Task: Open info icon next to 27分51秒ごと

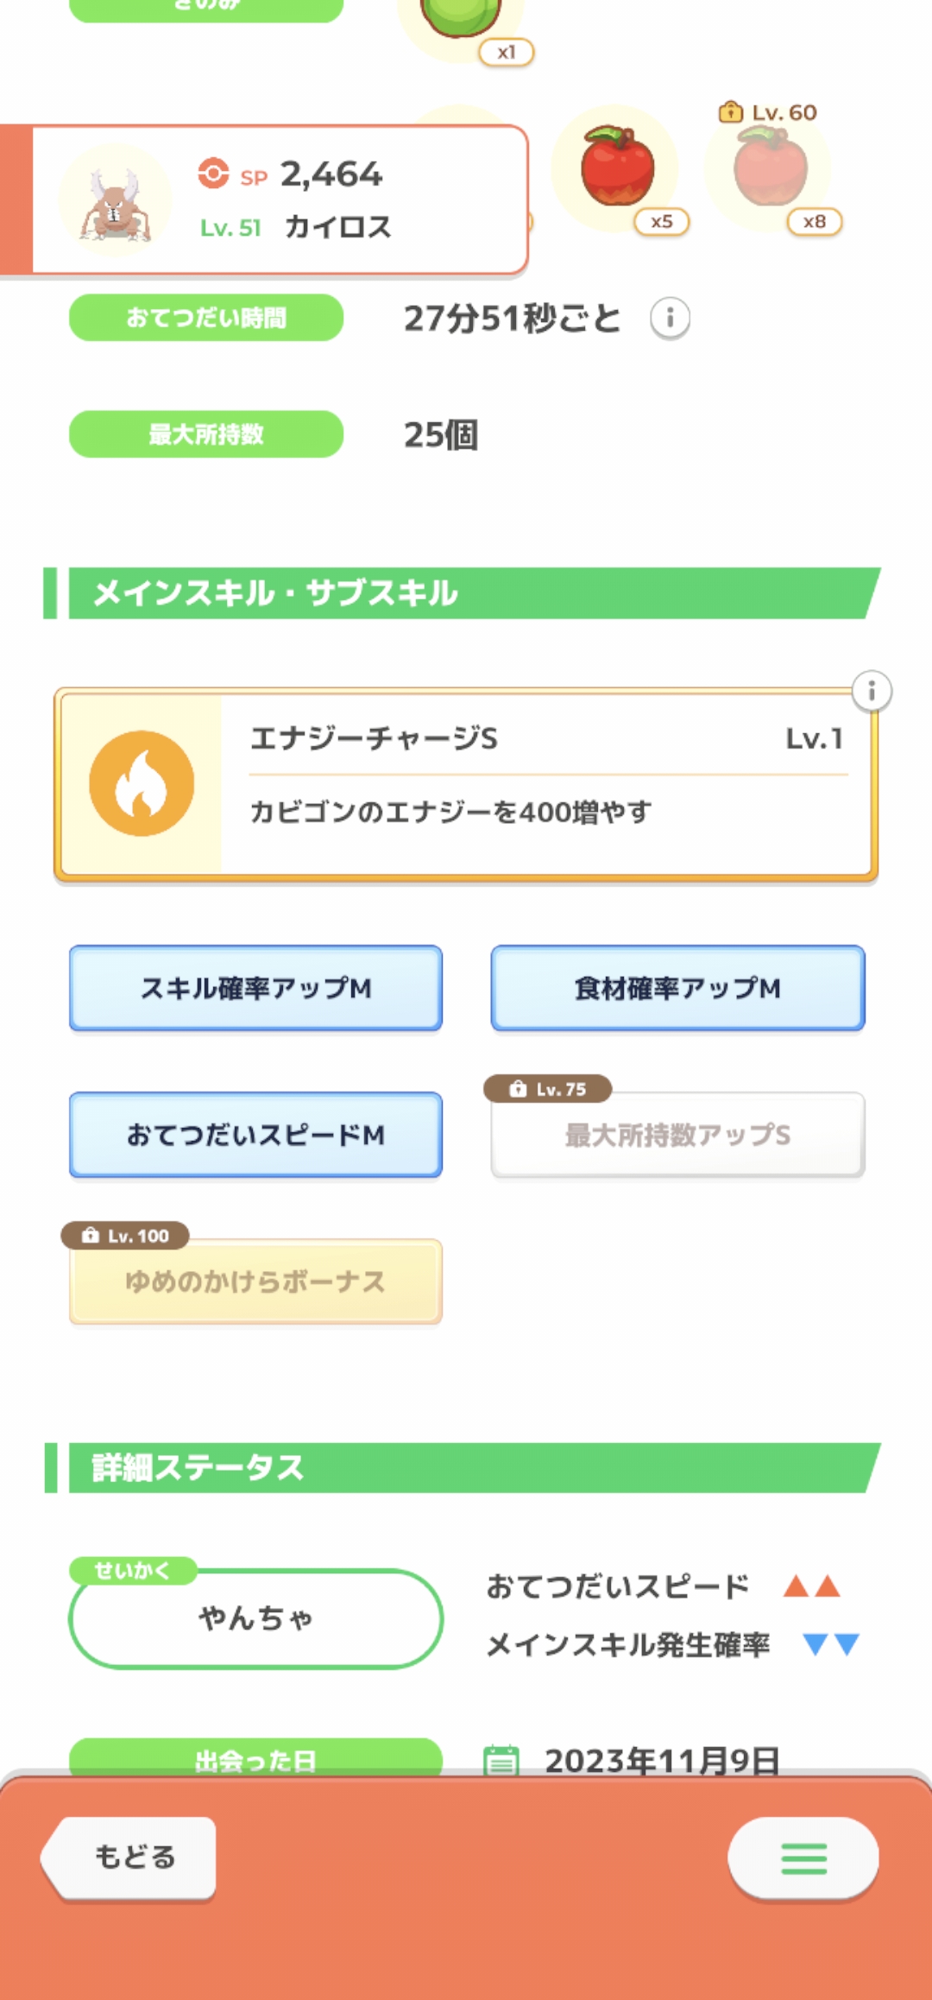Action: 670,319
